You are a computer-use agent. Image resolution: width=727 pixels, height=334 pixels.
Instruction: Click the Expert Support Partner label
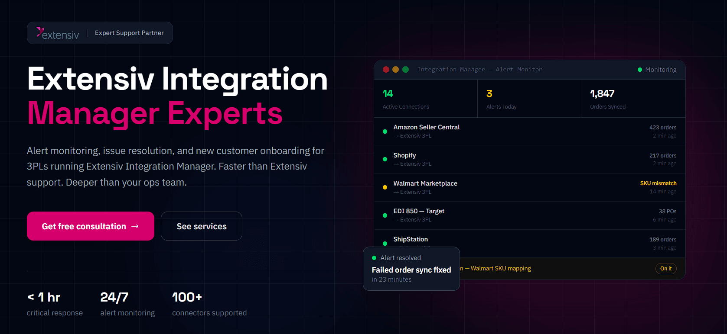click(x=129, y=33)
